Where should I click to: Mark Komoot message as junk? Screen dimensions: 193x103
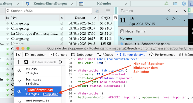[62, 44]
